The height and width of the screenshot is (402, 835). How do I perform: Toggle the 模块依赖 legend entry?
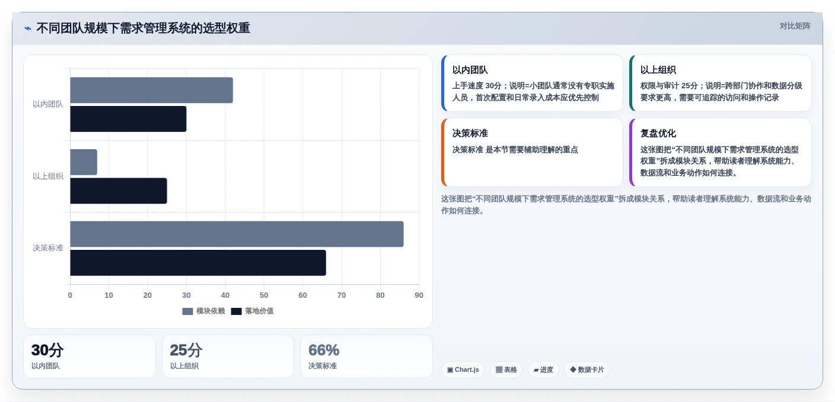(203, 311)
